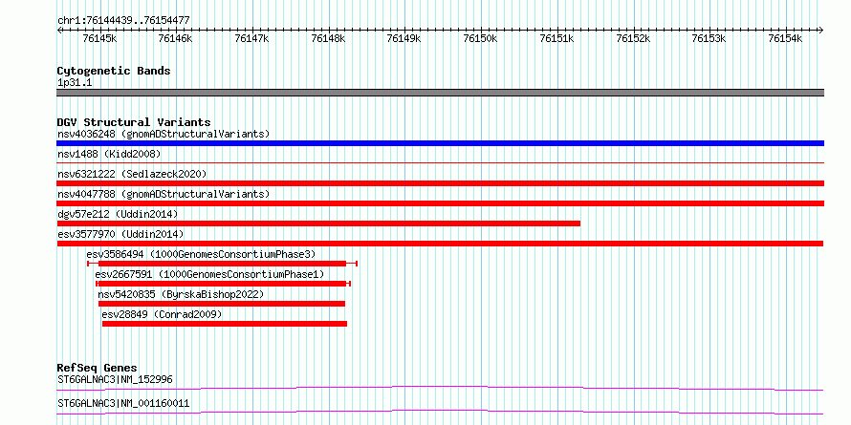Click the dgv57e212 (Uddin2014) label
The image size is (851, 425).
[118, 214]
